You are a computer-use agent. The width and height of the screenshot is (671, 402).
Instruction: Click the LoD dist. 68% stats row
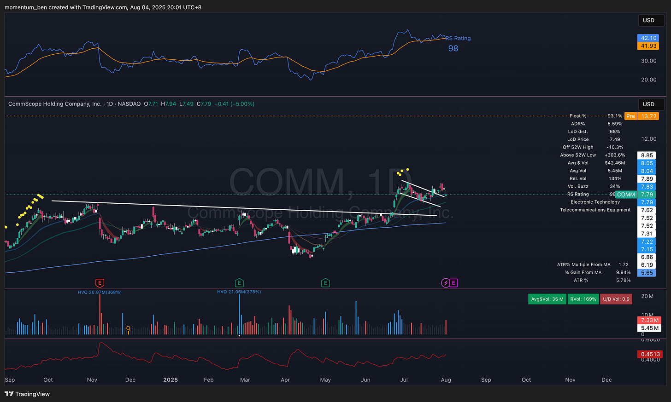[x=594, y=132]
